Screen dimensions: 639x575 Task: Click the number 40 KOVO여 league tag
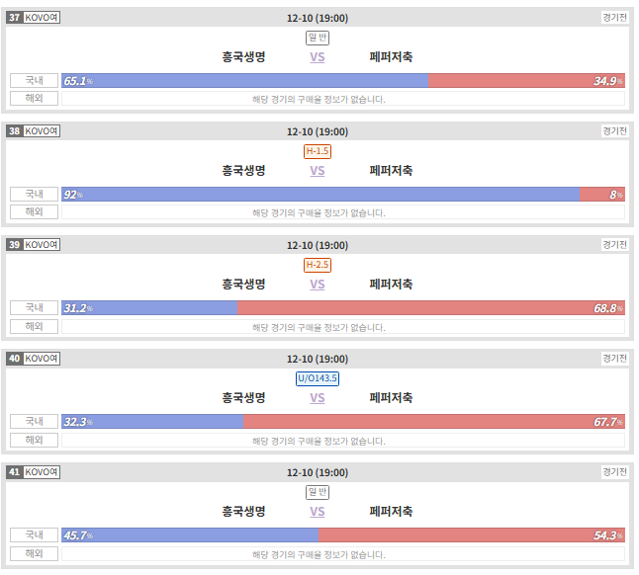point(34,359)
